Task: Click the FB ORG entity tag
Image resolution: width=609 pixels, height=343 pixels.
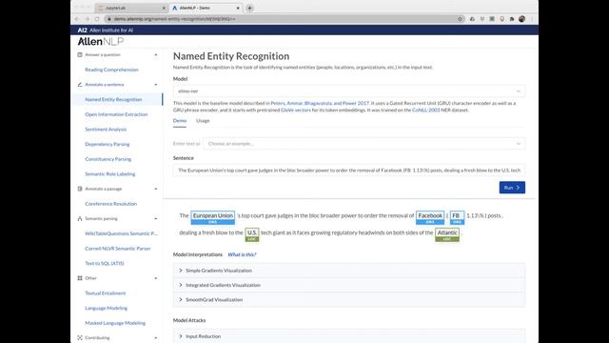Action: pyautogui.click(x=457, y=218)
